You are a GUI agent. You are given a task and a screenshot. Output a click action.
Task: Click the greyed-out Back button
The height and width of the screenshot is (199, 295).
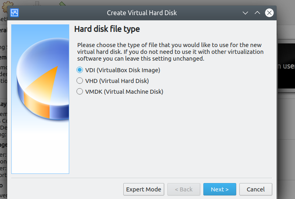[x=183, y=189]
